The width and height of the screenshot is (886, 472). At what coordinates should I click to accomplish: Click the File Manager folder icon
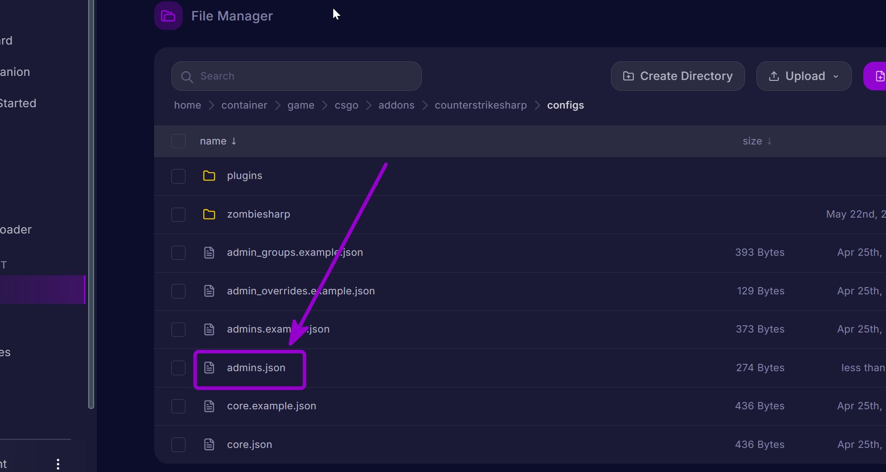[x=168, y=16]
